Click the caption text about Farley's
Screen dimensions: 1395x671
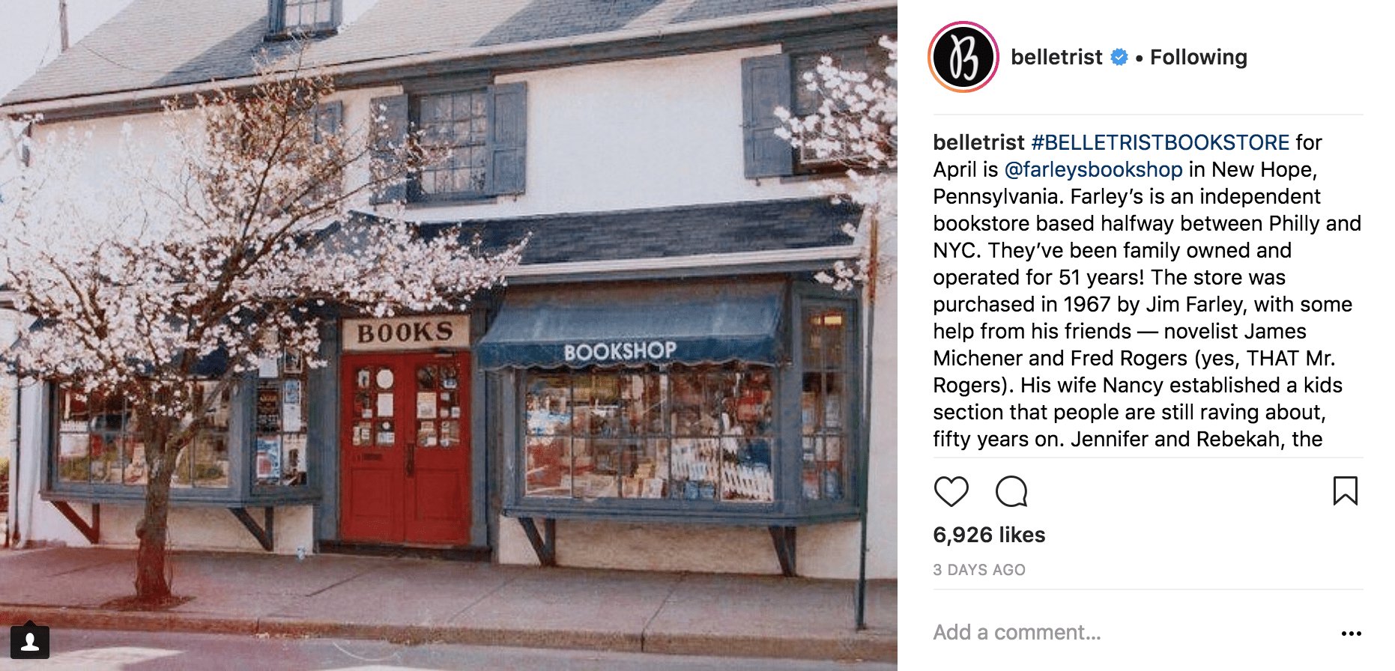point(1147,291)
